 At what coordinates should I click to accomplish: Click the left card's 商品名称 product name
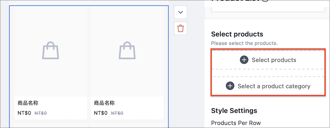28,103
